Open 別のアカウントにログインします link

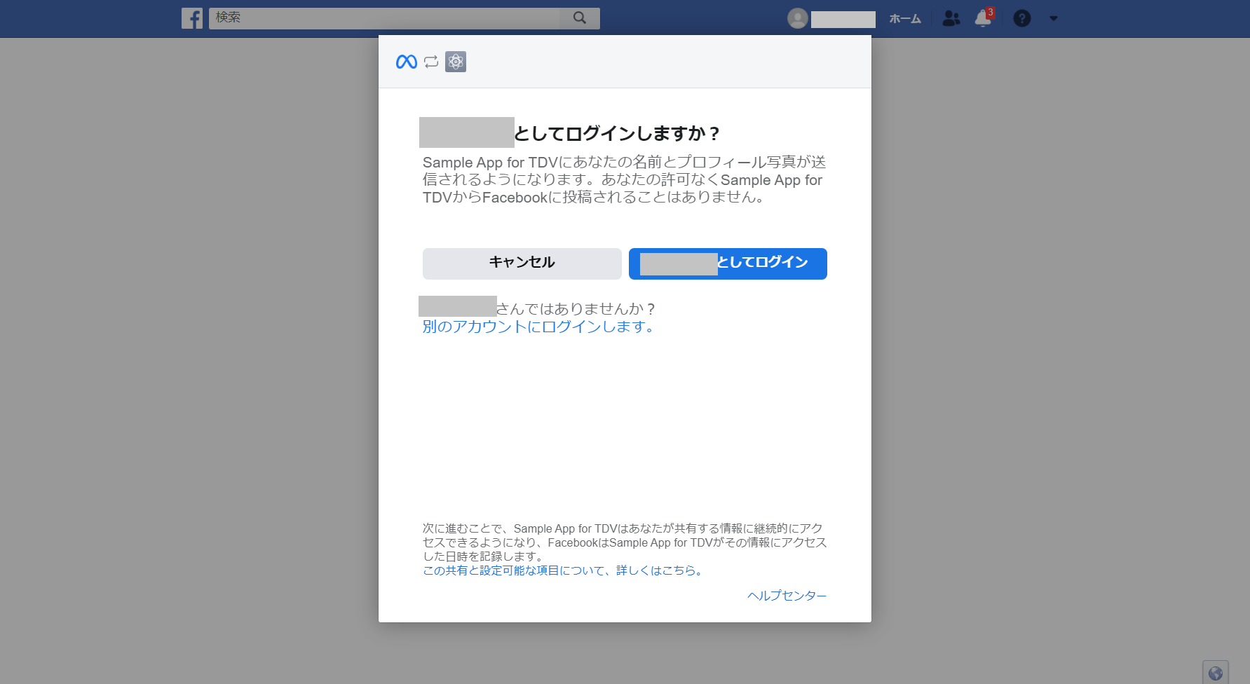pos(538,327)
